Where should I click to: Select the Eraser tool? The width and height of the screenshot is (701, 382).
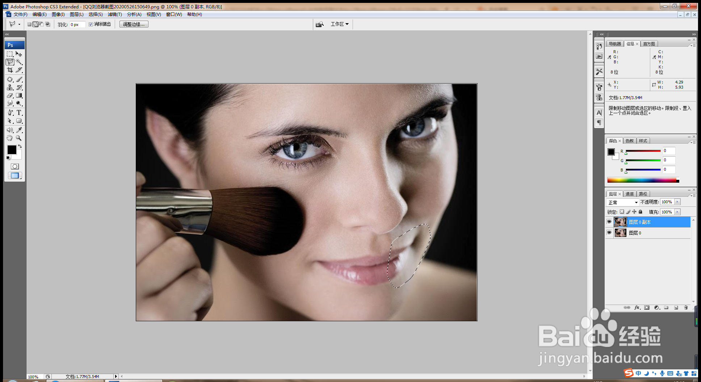[x=10, y=95]
